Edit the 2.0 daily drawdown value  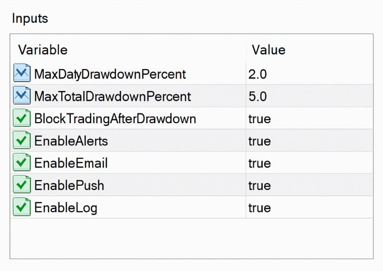(x=258, y=74)
